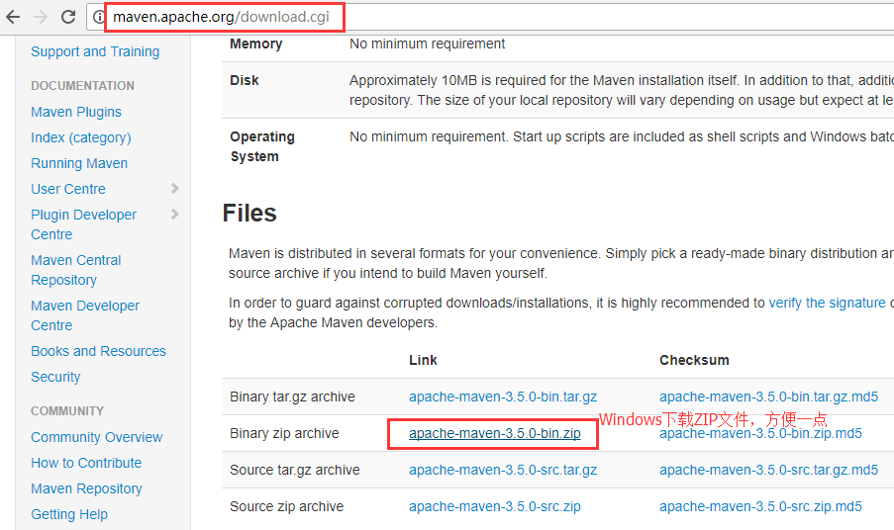Go to Running Maven page

(x=79, y=163)
